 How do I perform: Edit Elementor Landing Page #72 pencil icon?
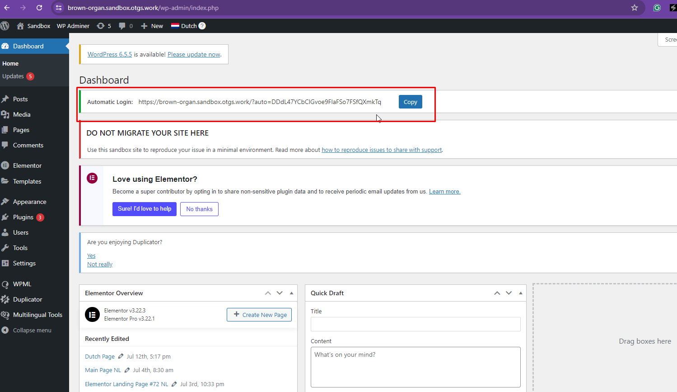(x=174, y=384)
